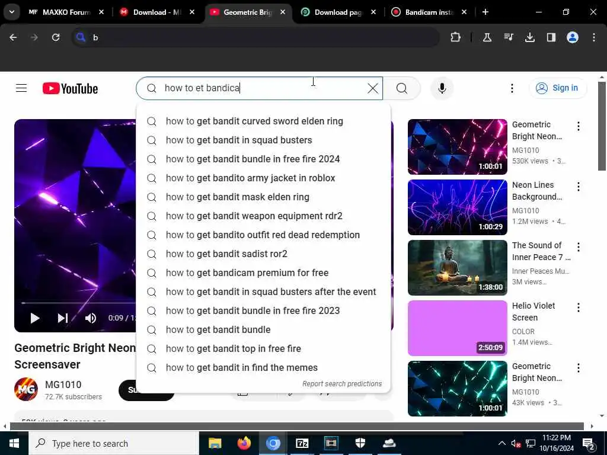Start voice search with the microphone

442,88
